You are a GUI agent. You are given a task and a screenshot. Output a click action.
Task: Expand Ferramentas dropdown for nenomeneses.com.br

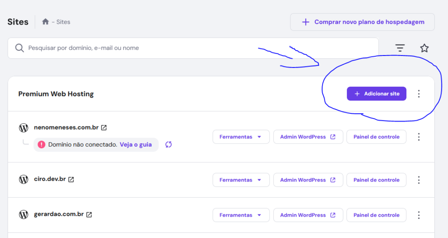click(x=240, y=137)
